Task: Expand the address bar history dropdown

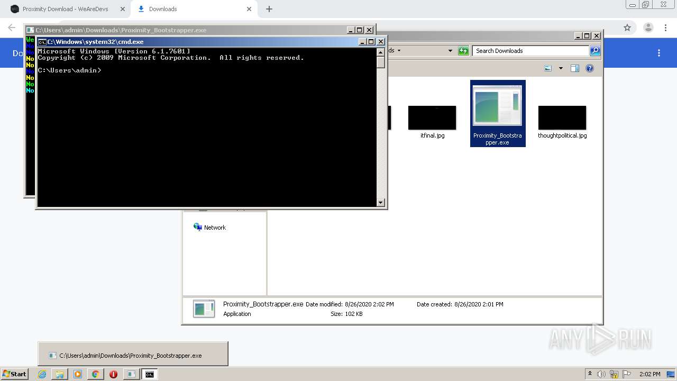Action: coord(450,51)
